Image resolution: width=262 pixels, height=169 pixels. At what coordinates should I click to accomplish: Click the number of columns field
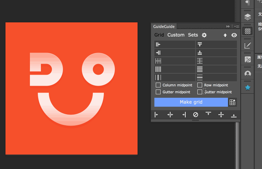175,61
